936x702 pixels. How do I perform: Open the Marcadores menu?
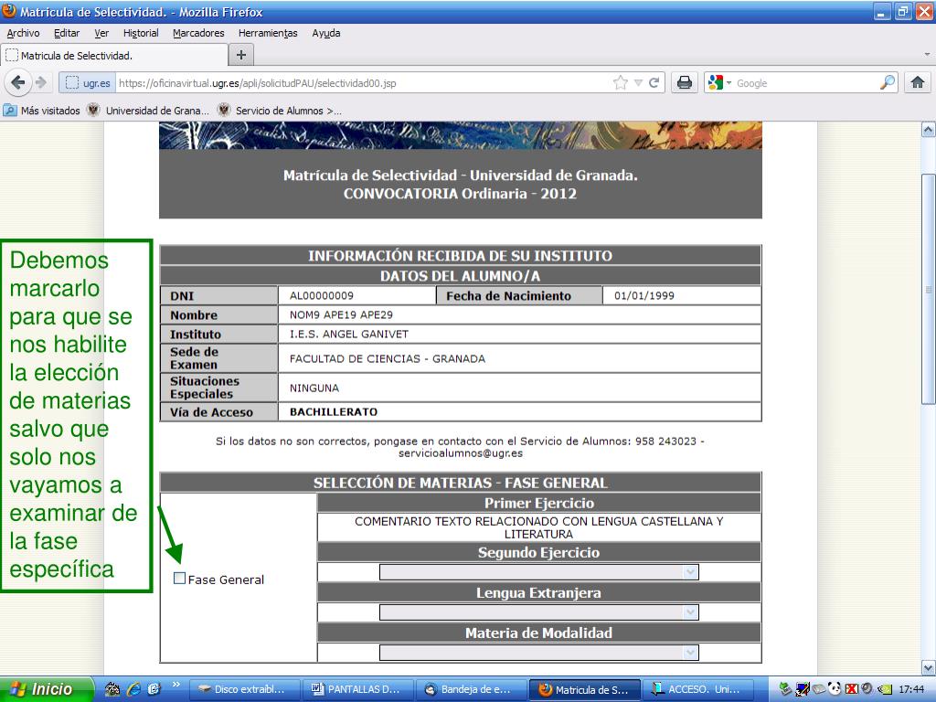198,33
